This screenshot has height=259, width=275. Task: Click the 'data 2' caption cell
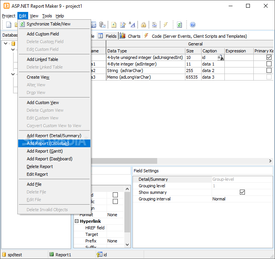[x=213, y=71]
